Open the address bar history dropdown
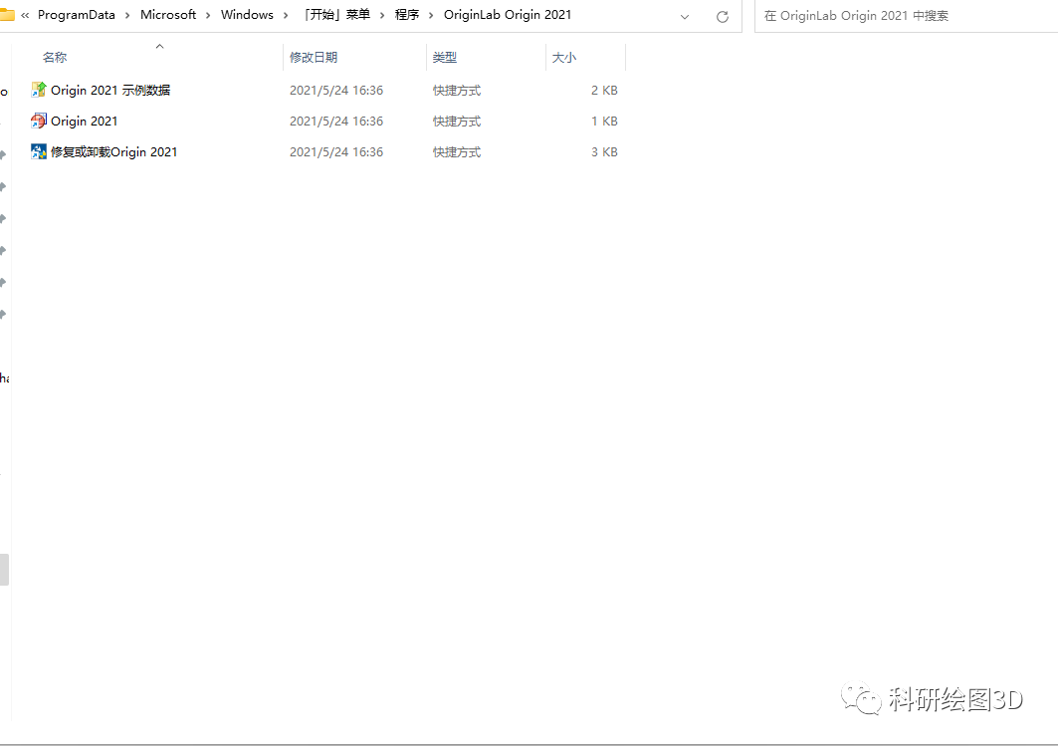This screenshot has height=746, width=1058. (685, 16)
